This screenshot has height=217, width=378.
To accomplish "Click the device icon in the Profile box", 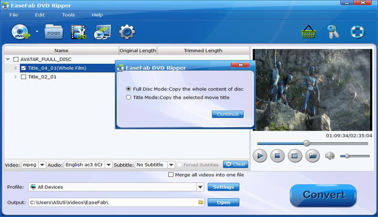I will 33,187.
